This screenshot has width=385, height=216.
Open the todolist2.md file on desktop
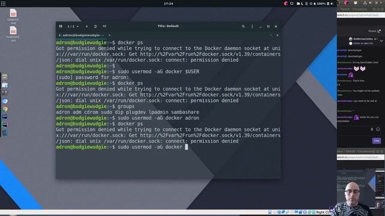[x=13, y=34]
